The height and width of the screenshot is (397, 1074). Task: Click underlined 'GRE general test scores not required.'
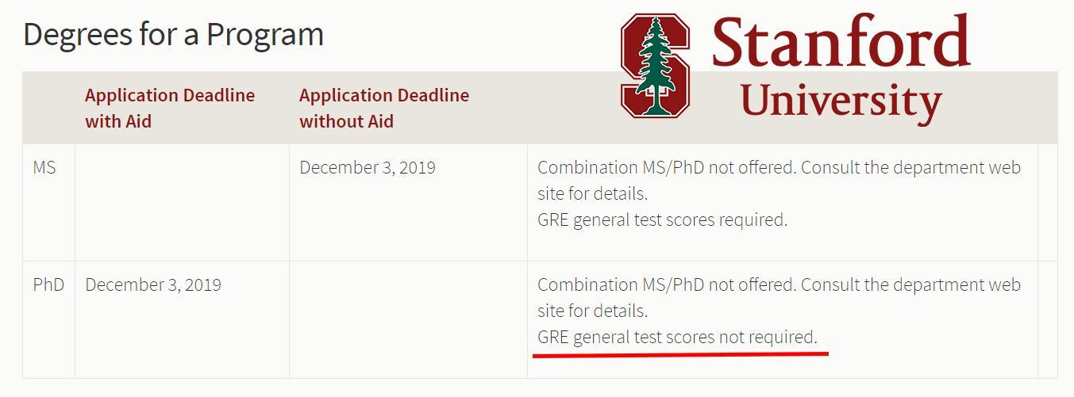pyautogui.click(x=677, y=337)
